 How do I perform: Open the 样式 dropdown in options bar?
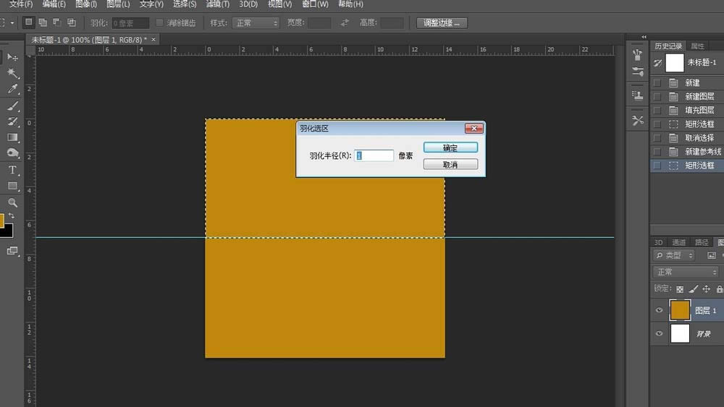coord(256,23)
